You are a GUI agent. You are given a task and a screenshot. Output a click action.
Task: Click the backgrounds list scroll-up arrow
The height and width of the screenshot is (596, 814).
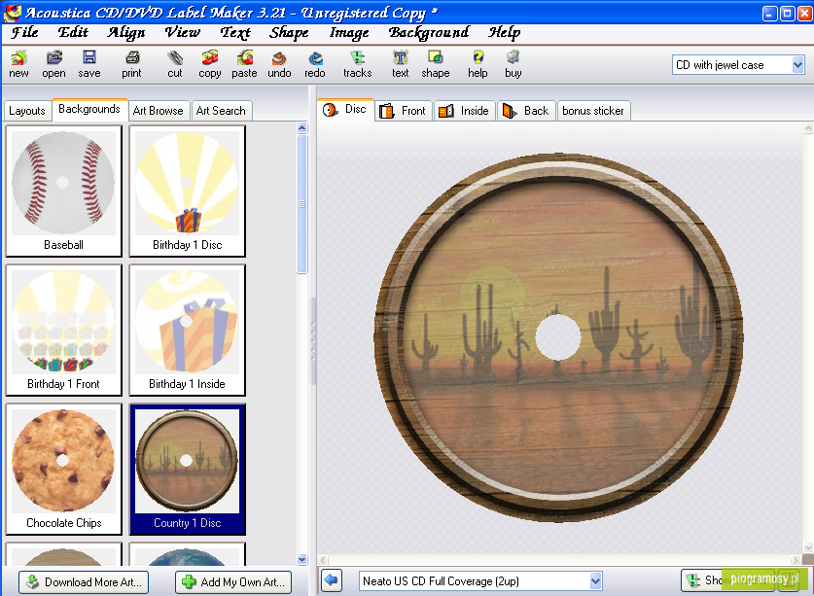pos(302,127)
